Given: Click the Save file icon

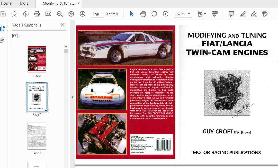Looking at the screenshot, I should point(3,14).
